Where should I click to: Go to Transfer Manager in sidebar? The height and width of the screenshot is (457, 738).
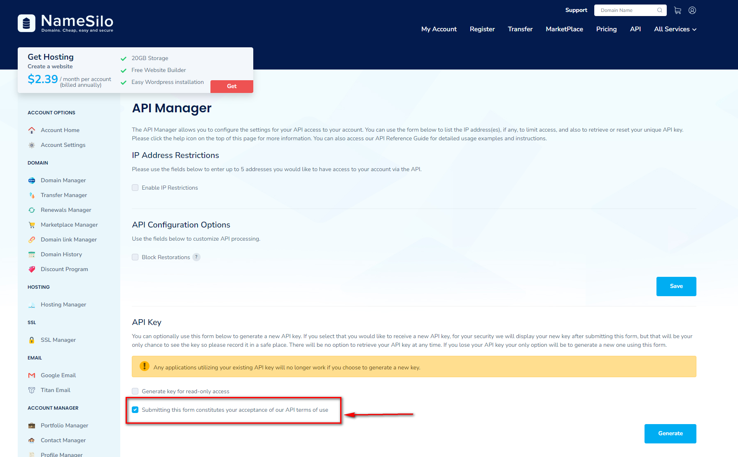click(x=64, y=195)
